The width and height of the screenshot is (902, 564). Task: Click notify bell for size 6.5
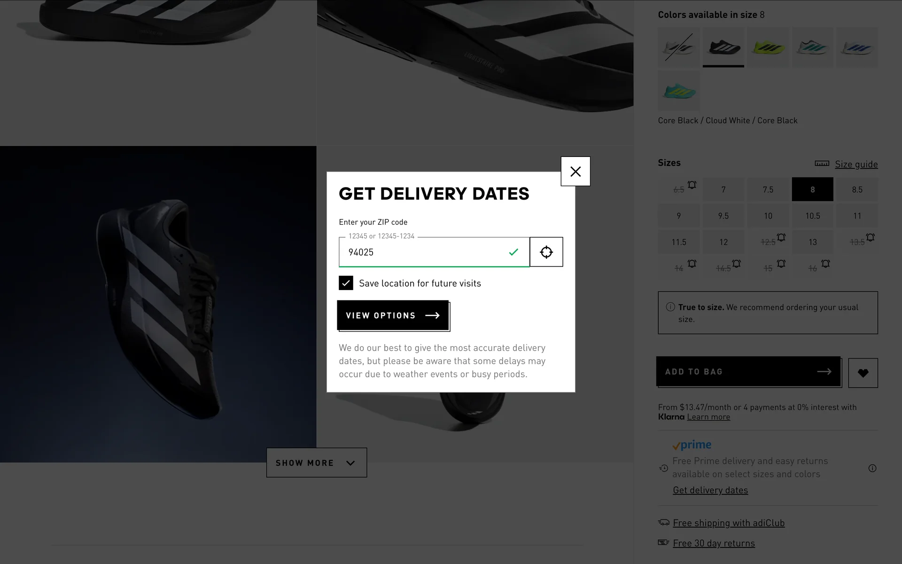pos(692,185)
